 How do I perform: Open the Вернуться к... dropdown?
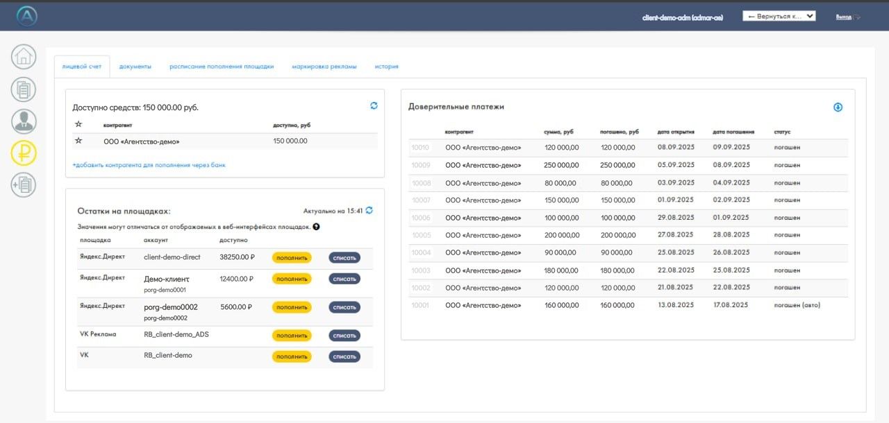tap(779, 16)
